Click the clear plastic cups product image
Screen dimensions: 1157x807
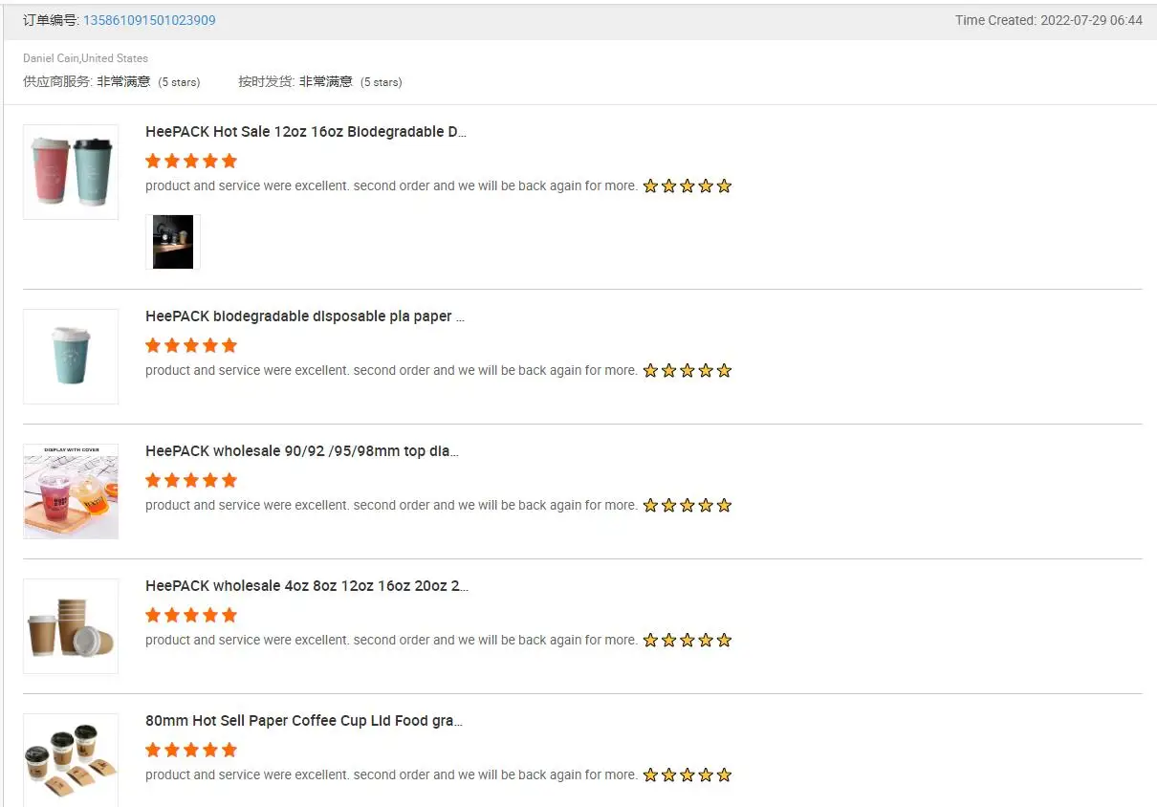click(x=71, y=491)
